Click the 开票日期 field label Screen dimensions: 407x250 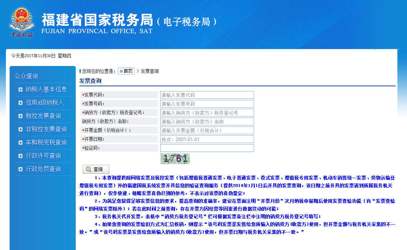tap(93, 139)
